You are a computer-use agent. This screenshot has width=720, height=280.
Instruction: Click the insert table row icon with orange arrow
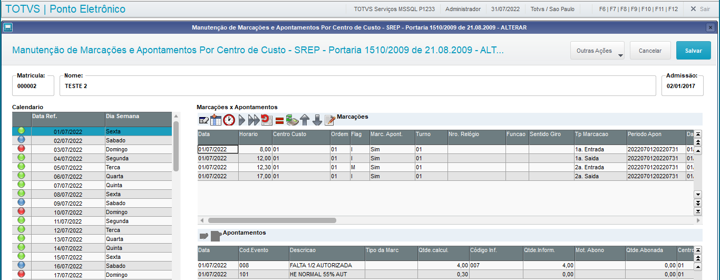tap(216, 120)
